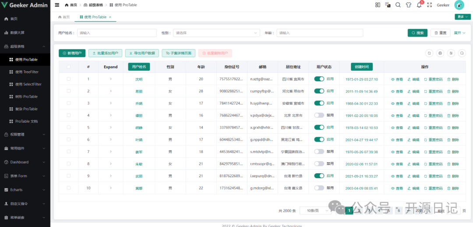This screenshot has height=227, width=473.
Task: Open 使用 SelectFilter menu item
Action: coord(25,84)
